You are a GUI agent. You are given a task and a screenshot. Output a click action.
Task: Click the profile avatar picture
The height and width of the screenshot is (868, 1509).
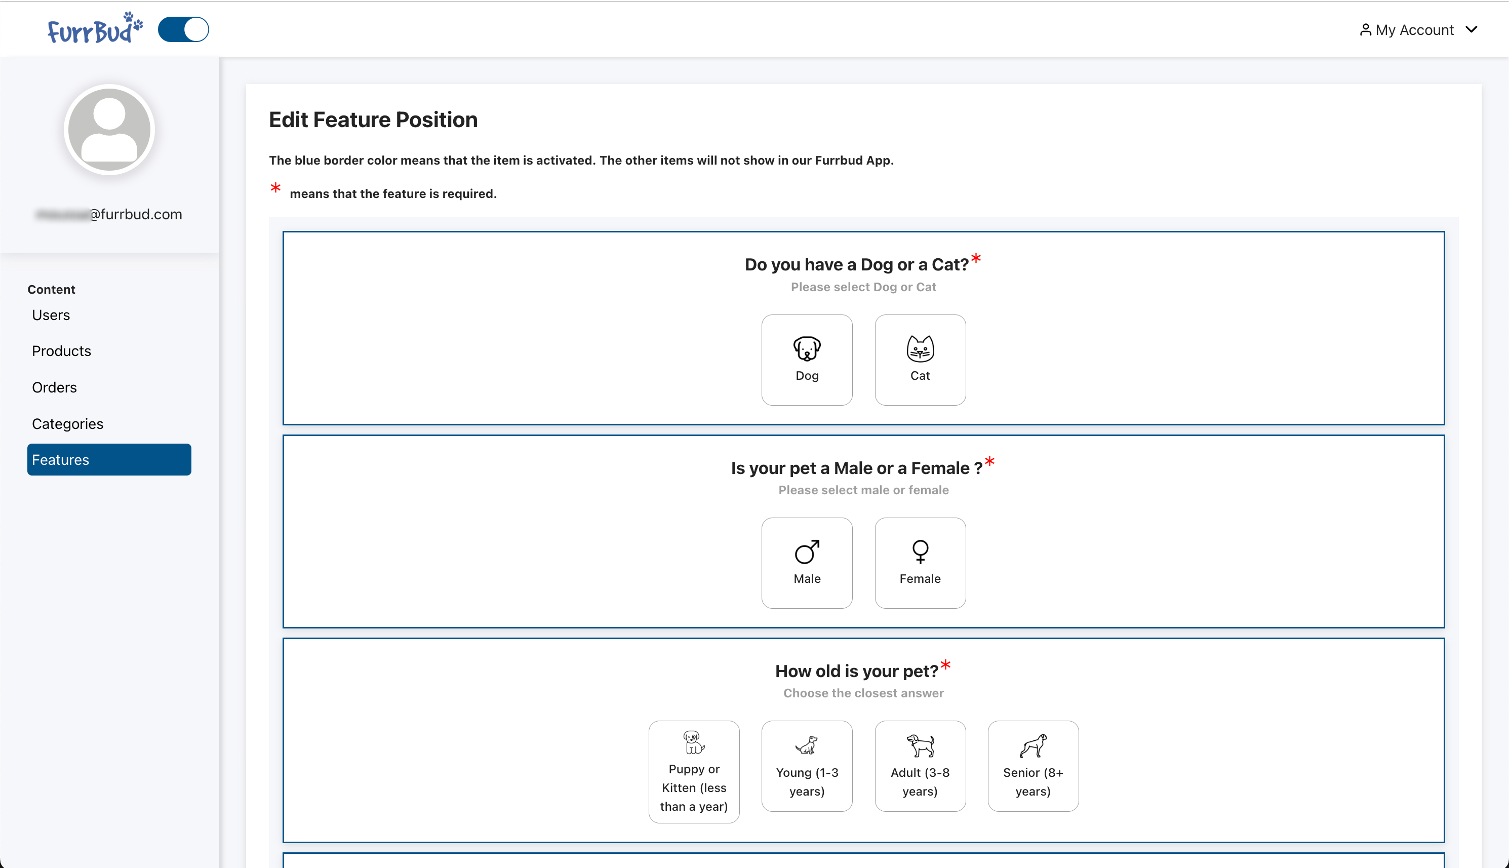(x=109, y=129)
